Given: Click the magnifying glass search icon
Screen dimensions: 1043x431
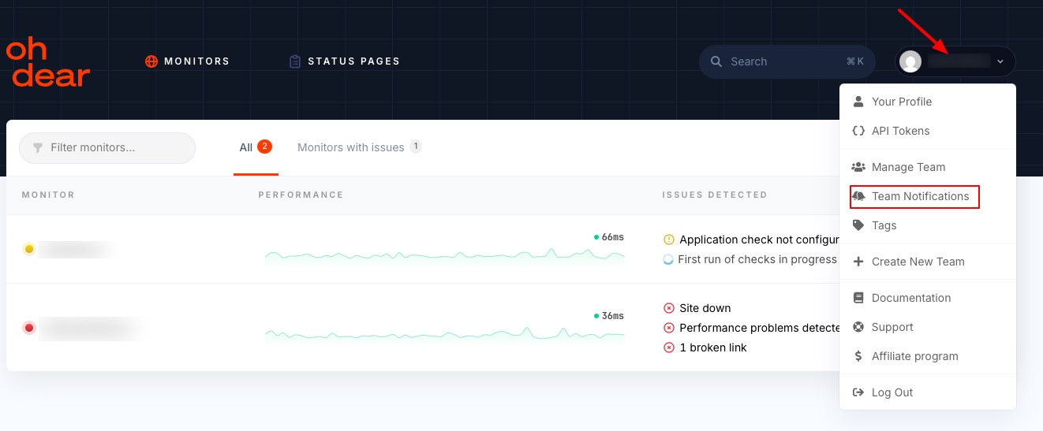Looking at the screenshot, I should click(716, 61).
